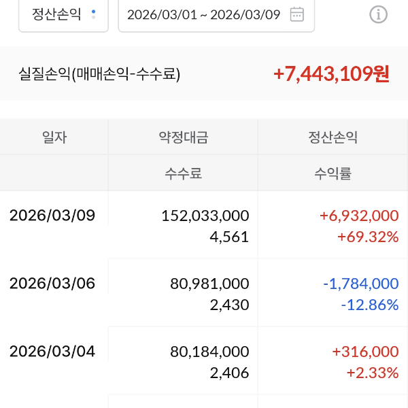Click the calendar icon in date field
This screenshot has height=408, width=408.
click(296, 14)
